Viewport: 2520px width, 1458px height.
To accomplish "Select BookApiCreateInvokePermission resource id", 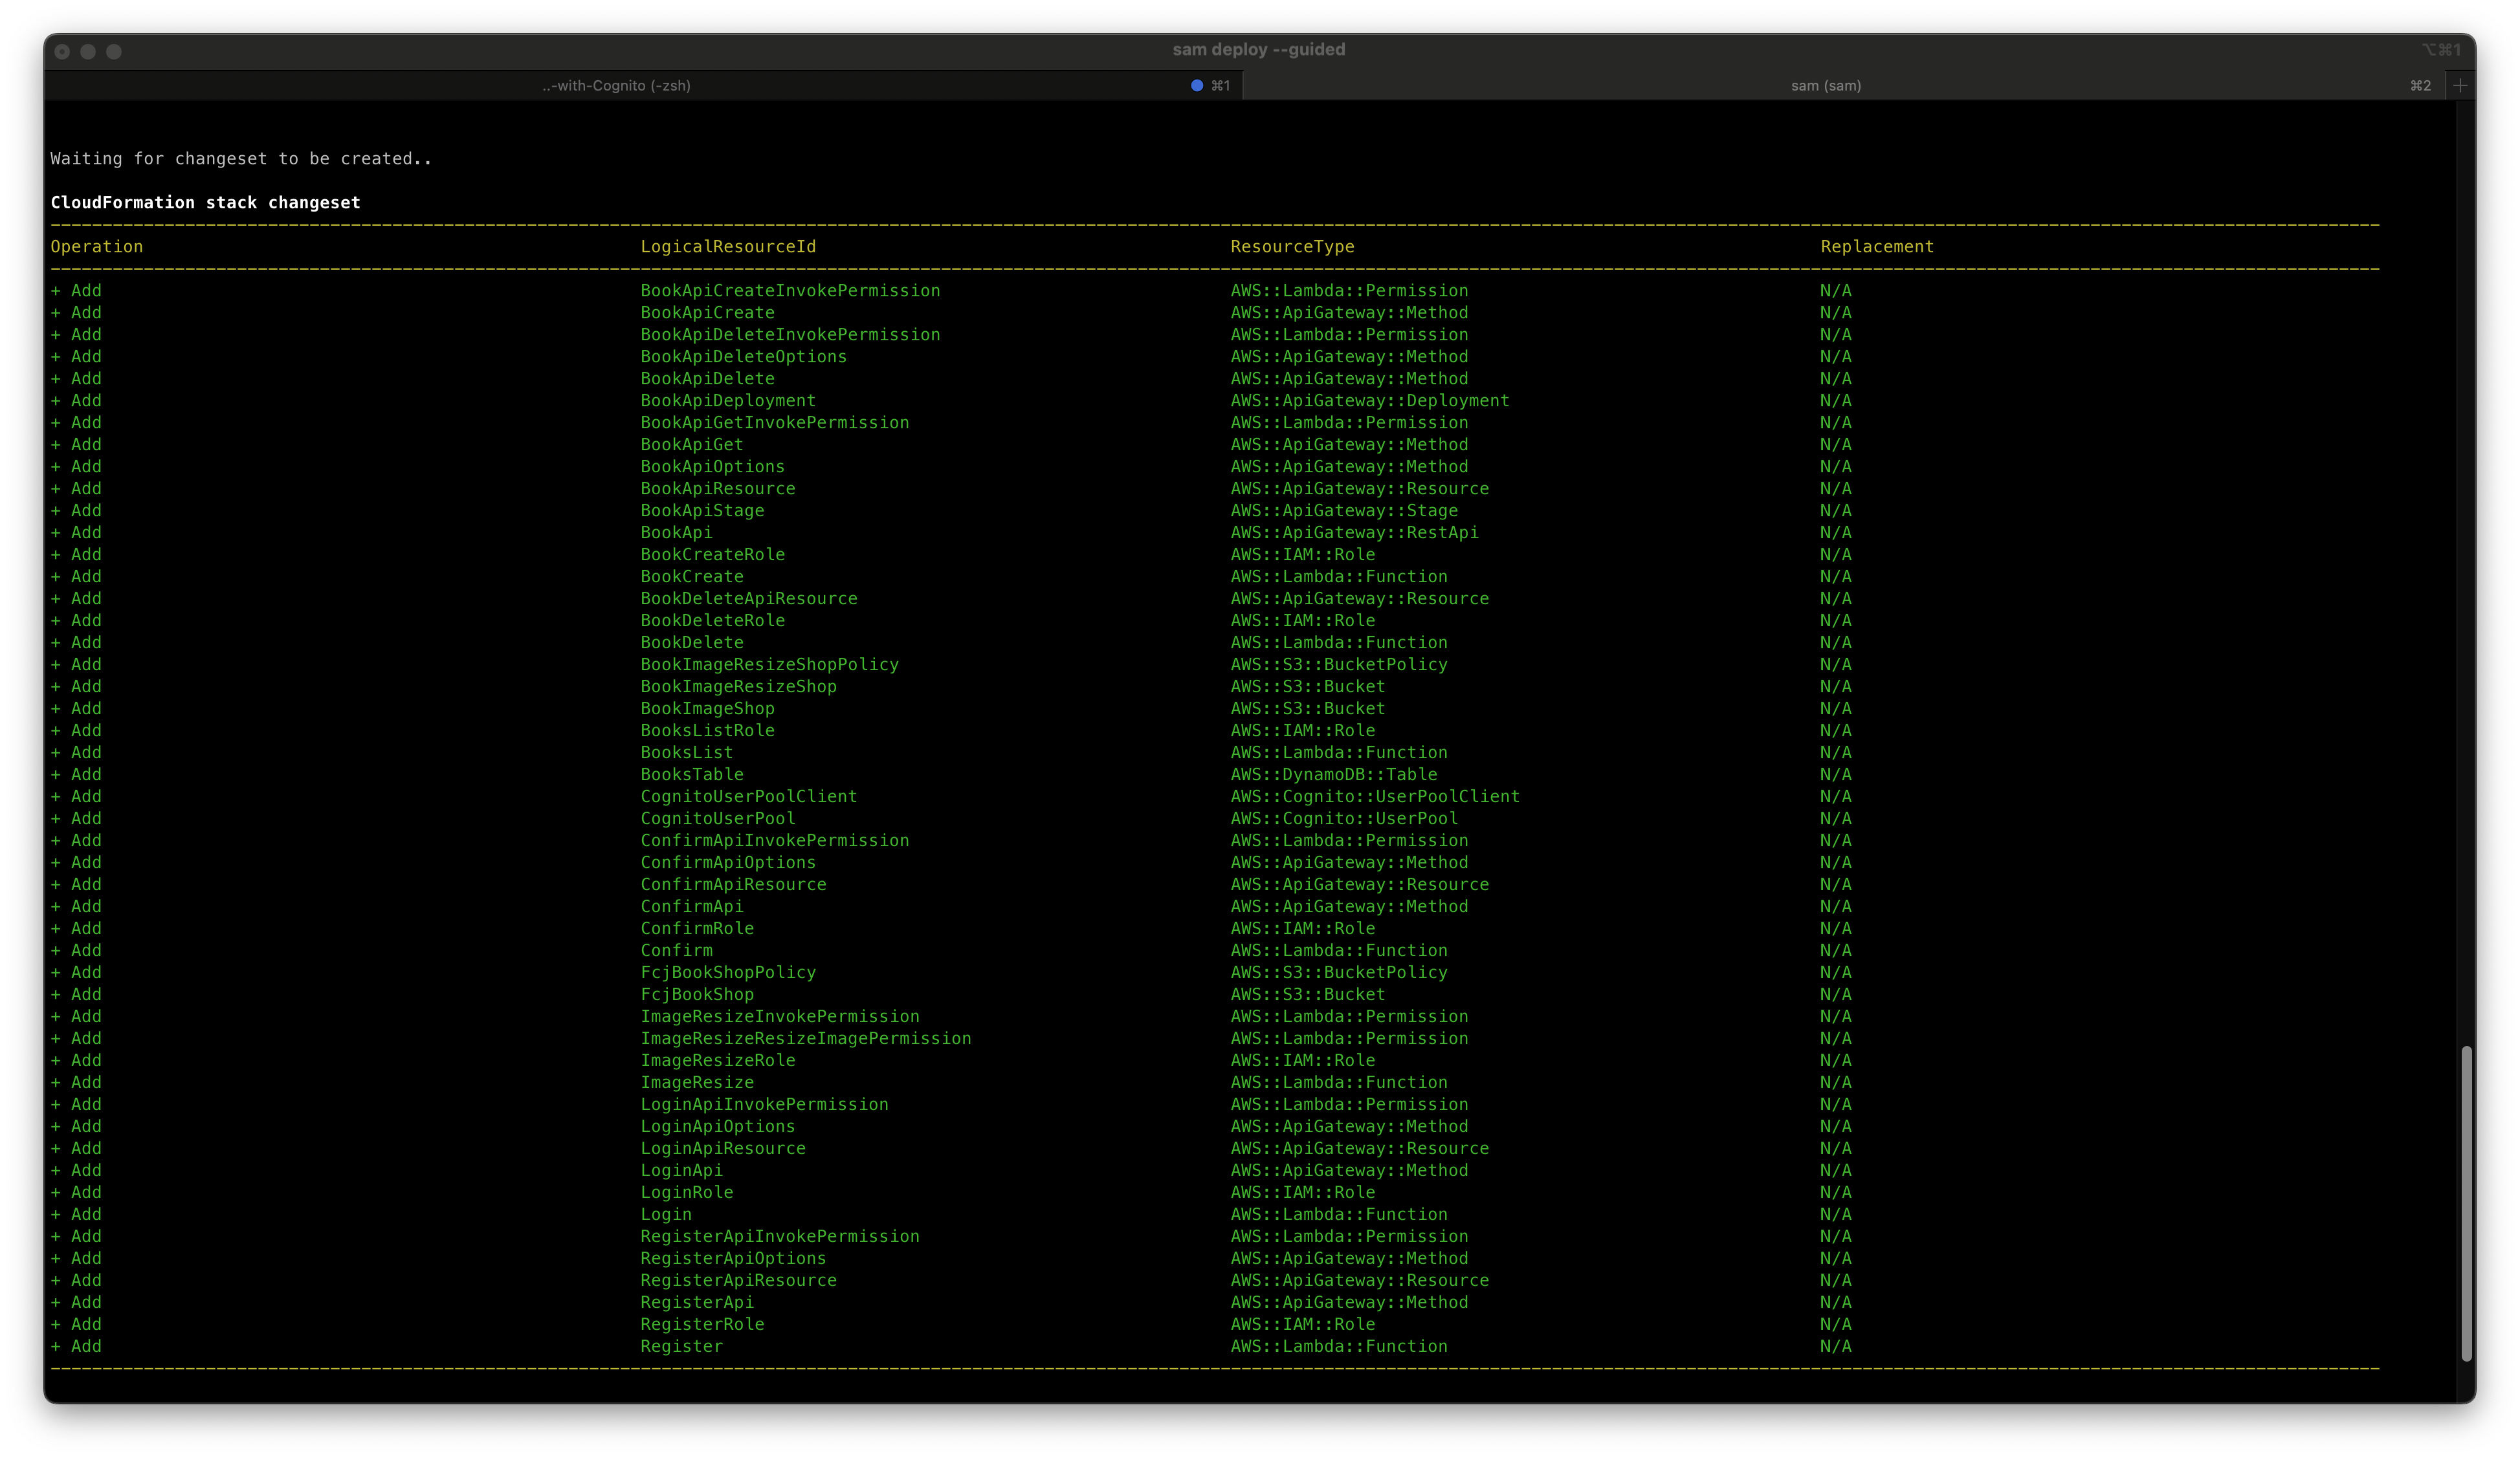I will [x=790, y=291].
